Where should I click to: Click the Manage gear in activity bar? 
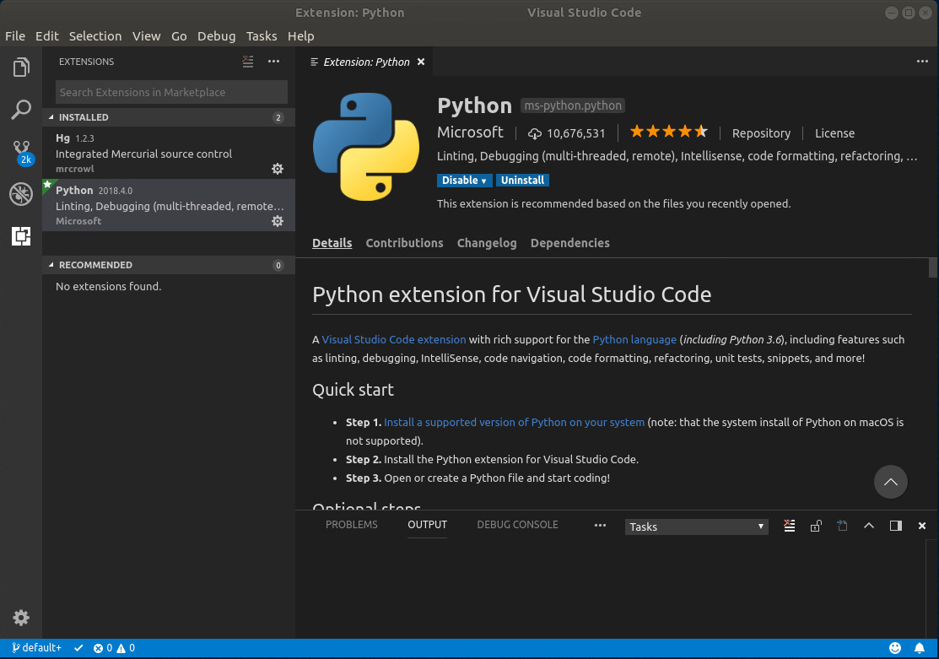tap(21, 618)
